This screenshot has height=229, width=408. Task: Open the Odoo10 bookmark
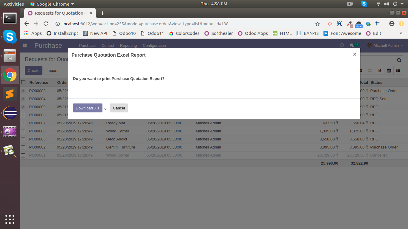pyautogui.click(x=124, y=33)
